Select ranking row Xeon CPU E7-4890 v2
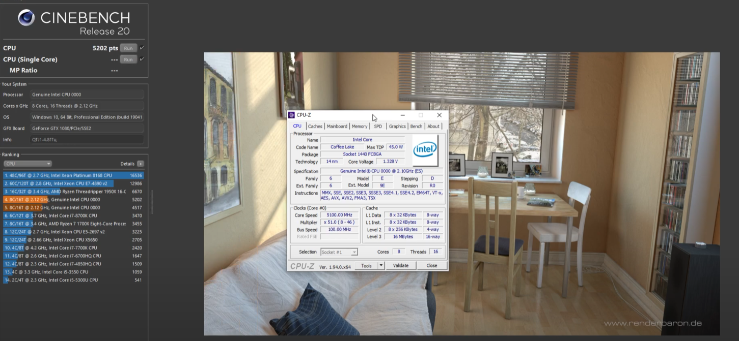Viewport: 739px width, 341px height. pos(73,183)
